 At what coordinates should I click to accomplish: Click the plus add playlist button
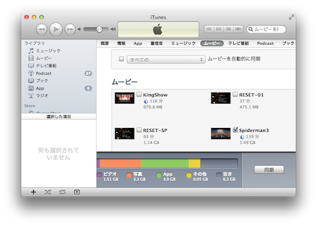pyautogui.click(x=33, y=192)
